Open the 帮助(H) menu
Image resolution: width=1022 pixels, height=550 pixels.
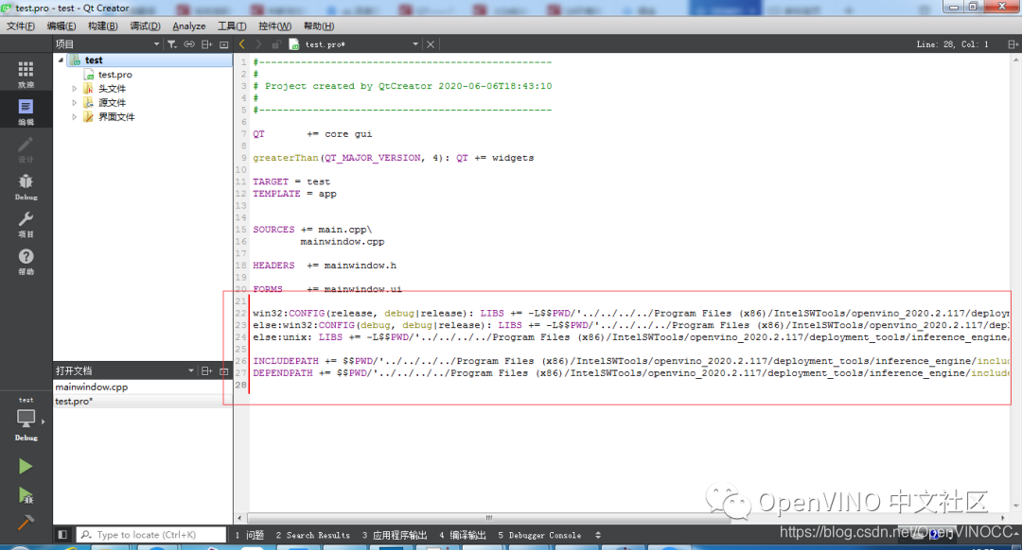point(319,26)
